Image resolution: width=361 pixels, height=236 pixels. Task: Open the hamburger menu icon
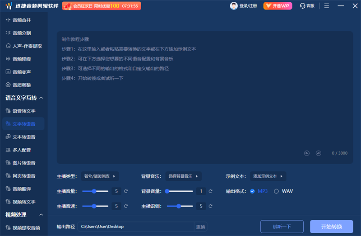pyautogui.click(x=326, y=6)
